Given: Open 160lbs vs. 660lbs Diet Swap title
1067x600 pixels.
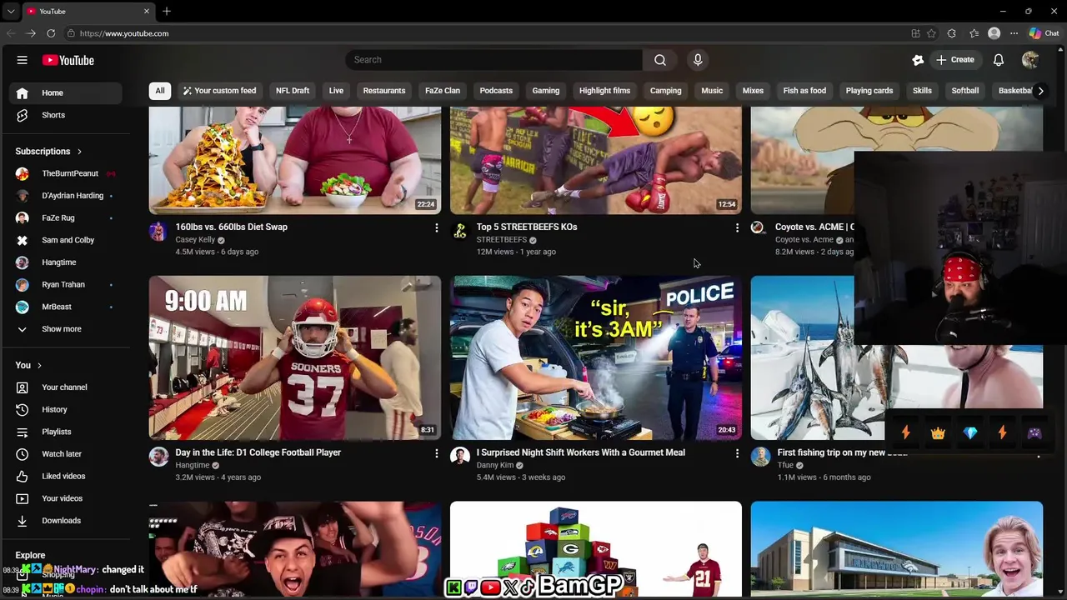Looking at the screenshot, I should (231, 227).
